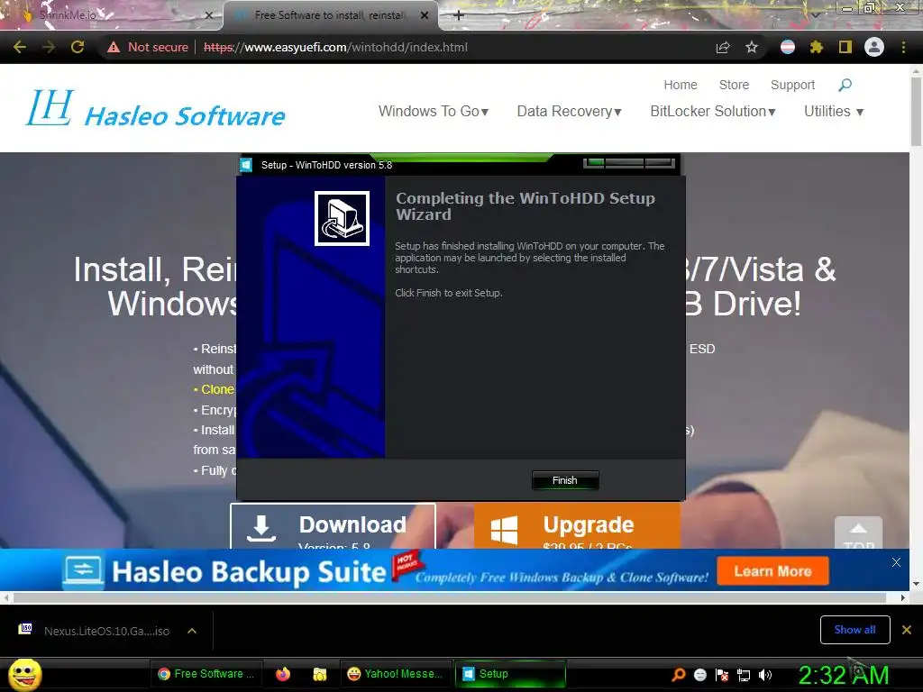Screen dimensions: 923x692
Task: Open the Extensions puzzle icon
Action: (816, 47)
